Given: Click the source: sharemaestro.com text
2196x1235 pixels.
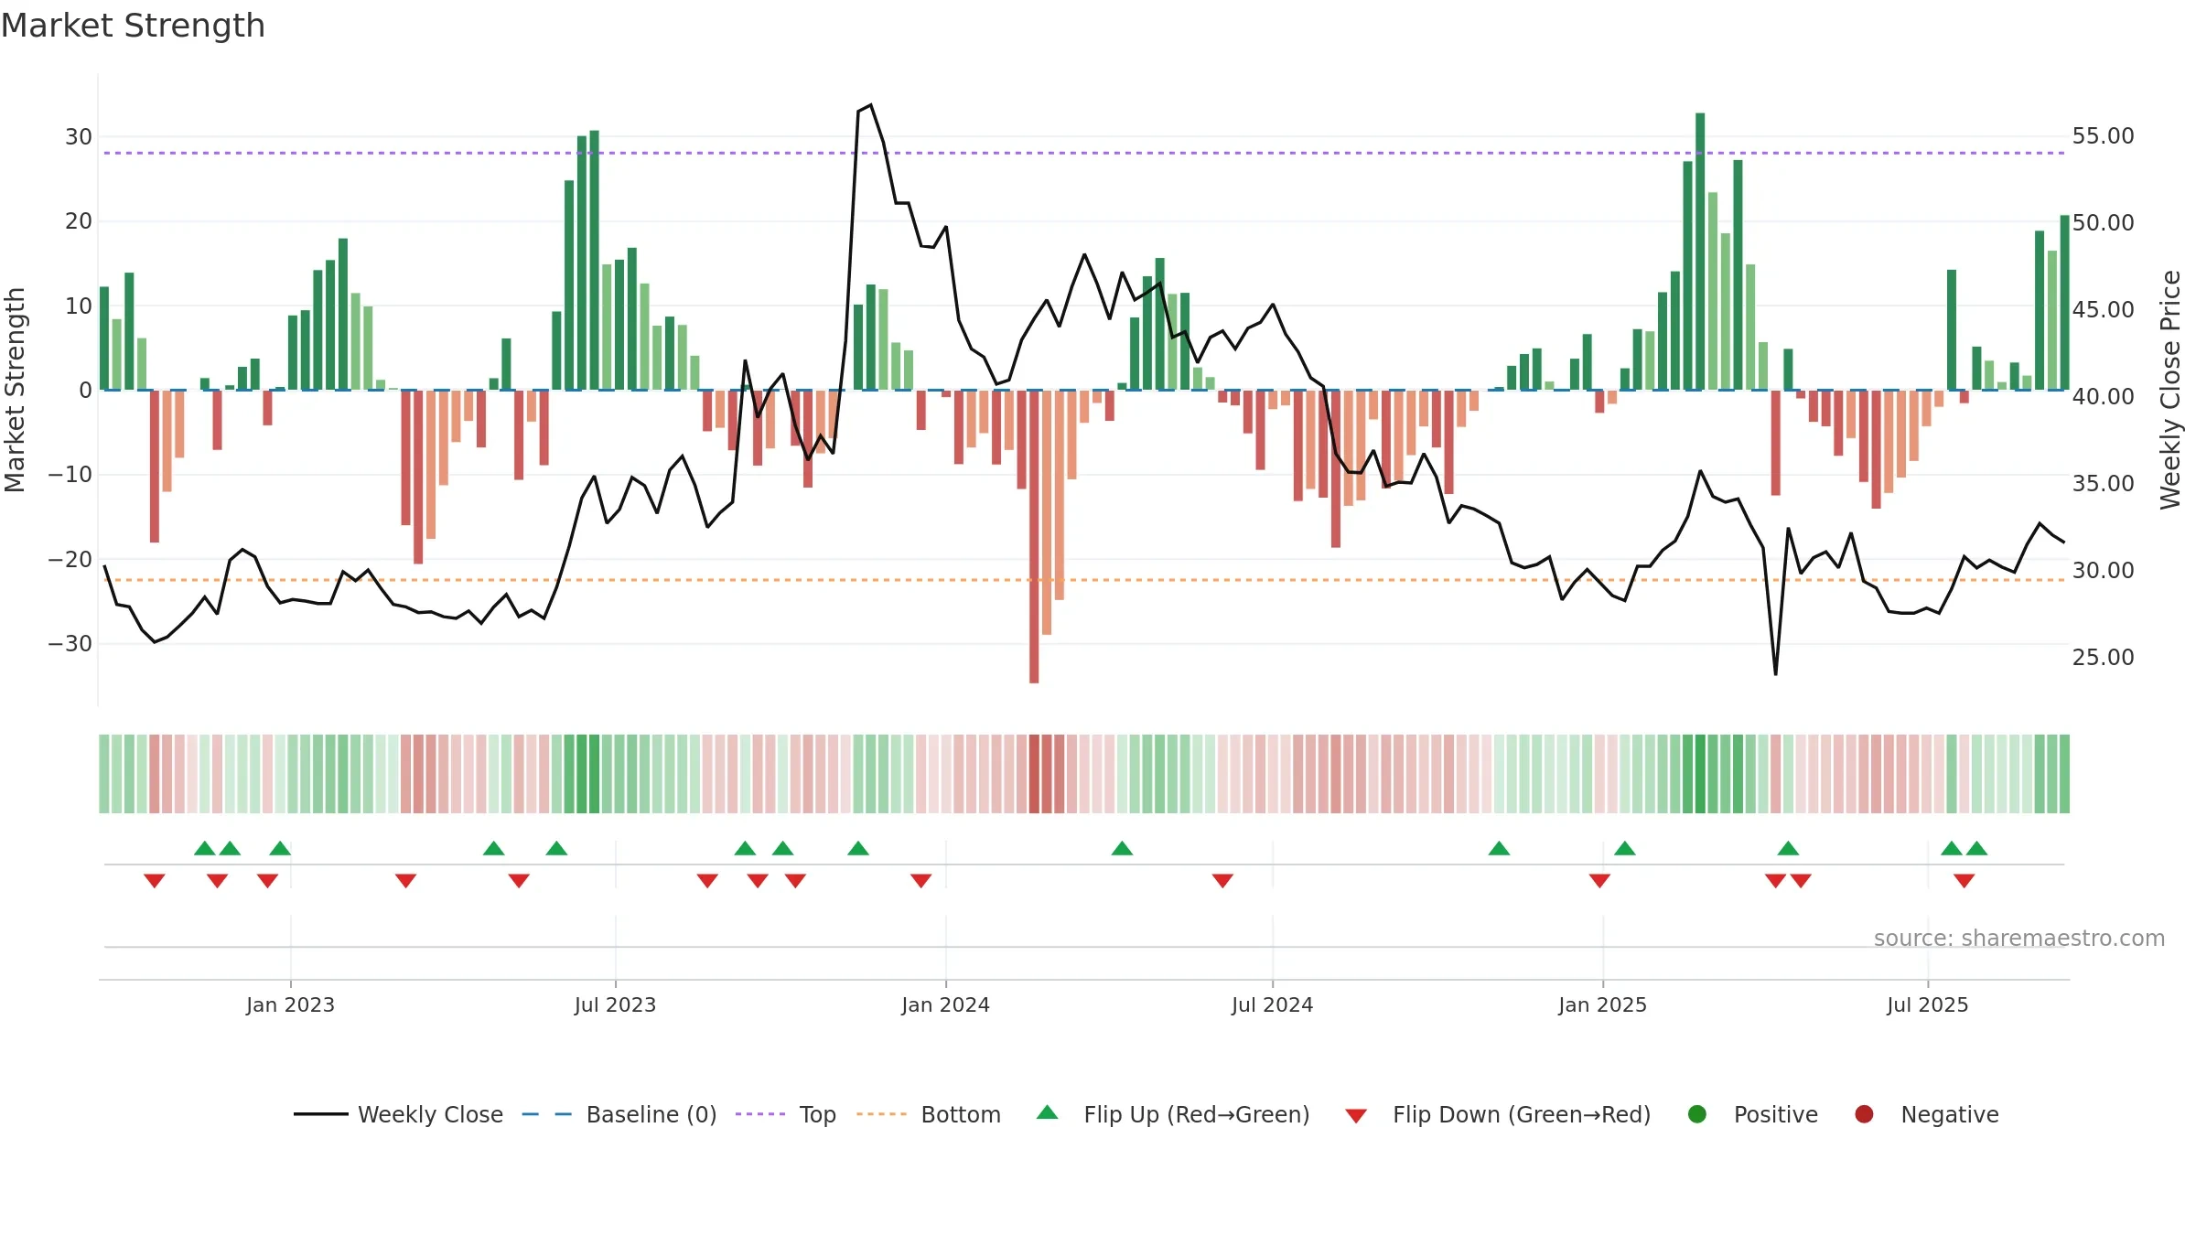Looking at the screenshot, I should coord(2019,938).
